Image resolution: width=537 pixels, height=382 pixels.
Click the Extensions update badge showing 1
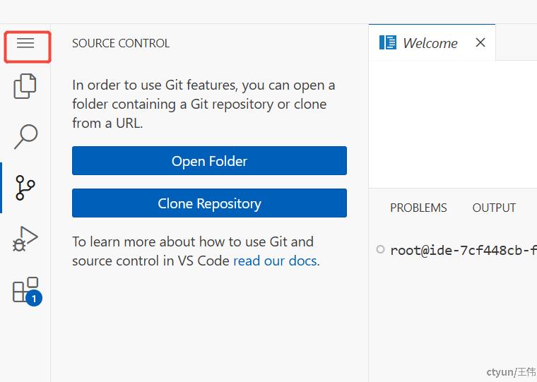pos(34,298)
